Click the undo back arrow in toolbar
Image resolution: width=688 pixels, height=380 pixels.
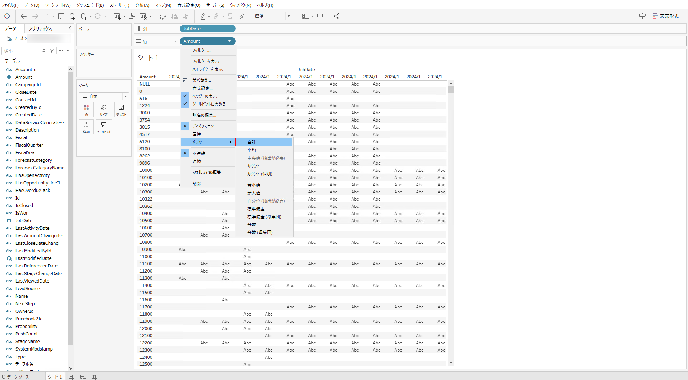coord(24,16)
